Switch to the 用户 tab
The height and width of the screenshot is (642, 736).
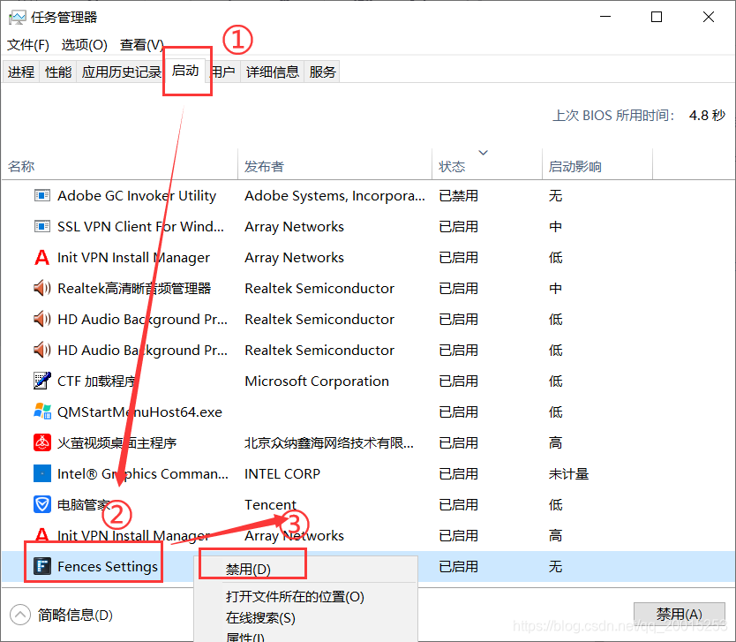(223, 72)
